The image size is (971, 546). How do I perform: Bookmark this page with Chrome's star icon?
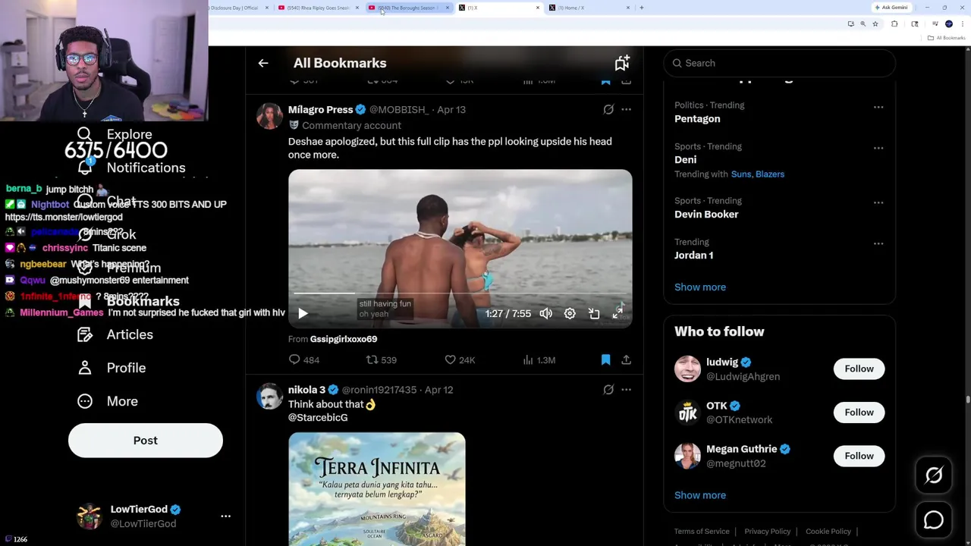[x=875, y=24]
